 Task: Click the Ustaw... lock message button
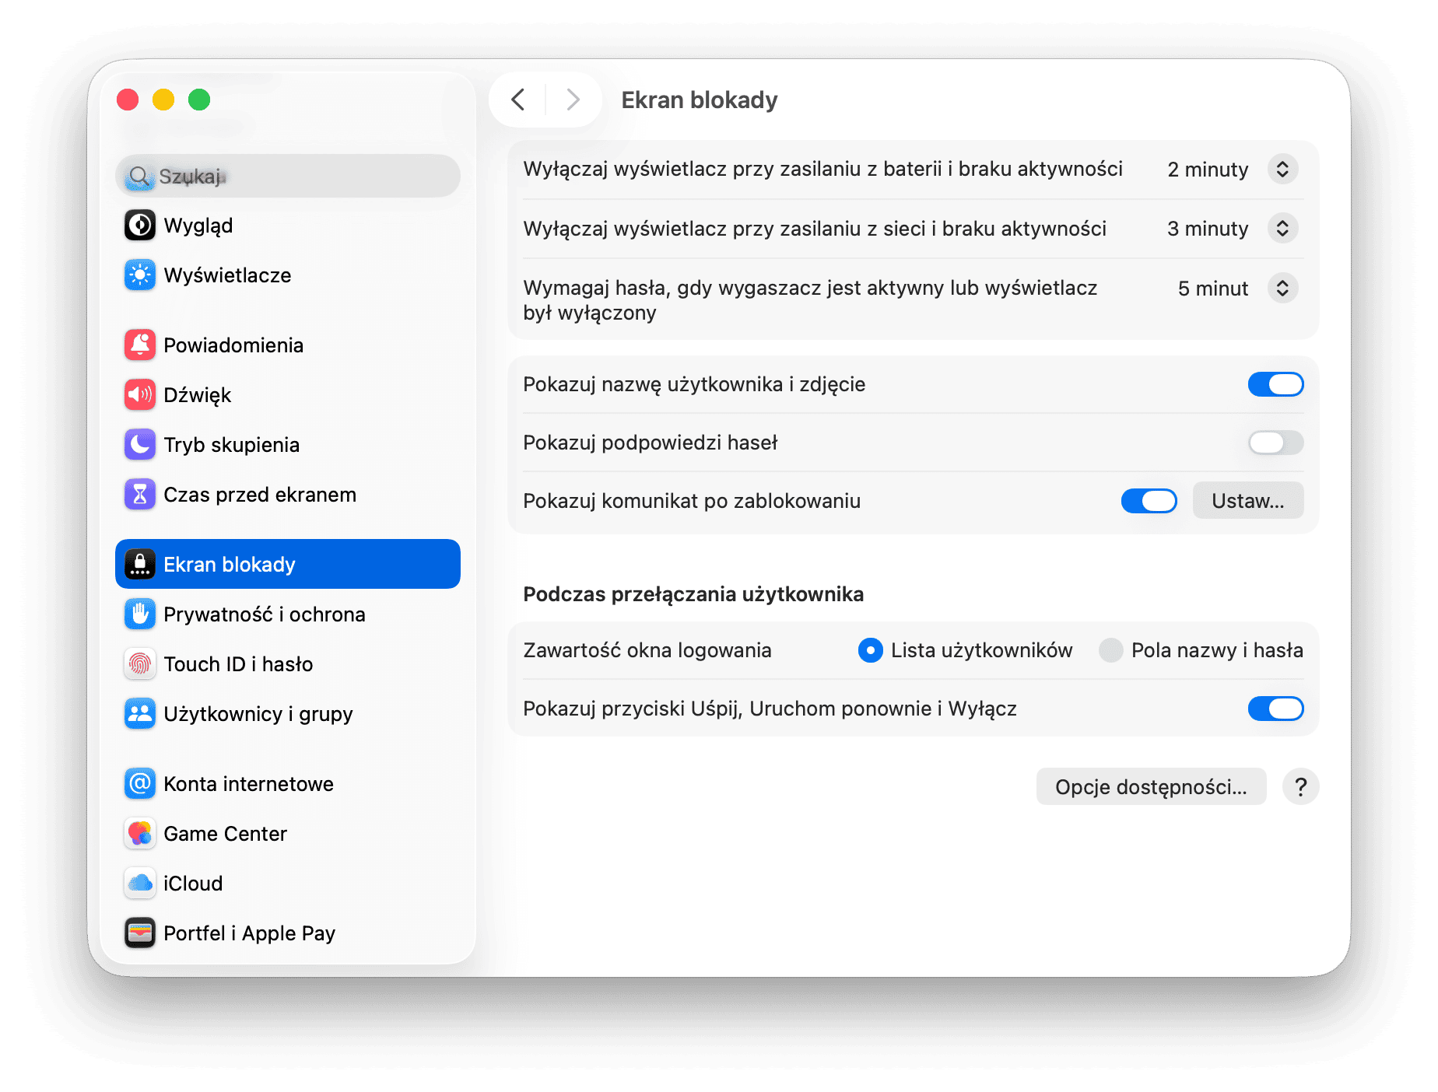pyautogui.click(x=1247, y=501)
